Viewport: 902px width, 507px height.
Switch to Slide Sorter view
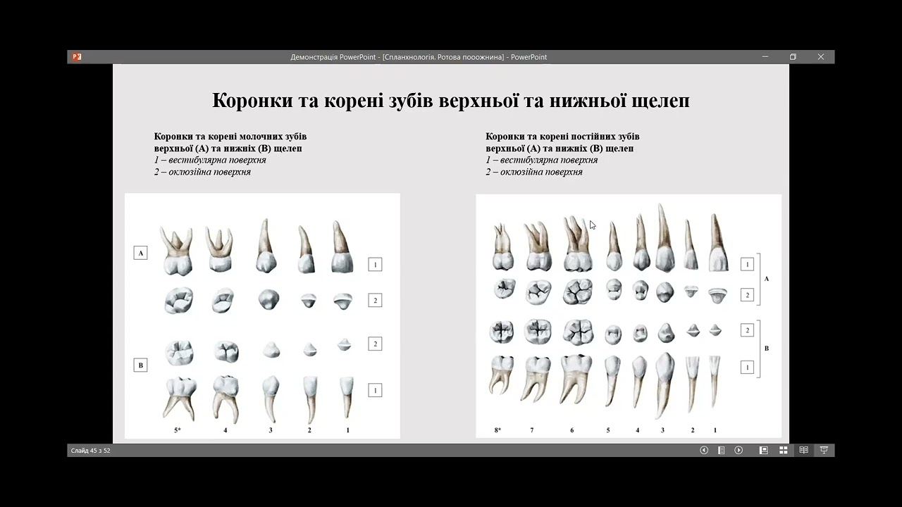point(783,450)
